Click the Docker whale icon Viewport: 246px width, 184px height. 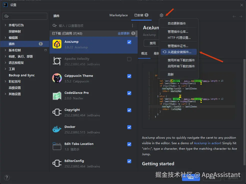click(x=57, y=129)
